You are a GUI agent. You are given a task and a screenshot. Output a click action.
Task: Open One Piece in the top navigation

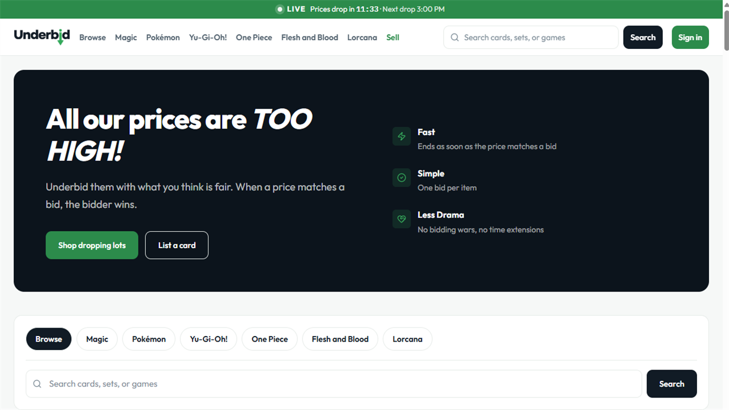tap(254, 38)
